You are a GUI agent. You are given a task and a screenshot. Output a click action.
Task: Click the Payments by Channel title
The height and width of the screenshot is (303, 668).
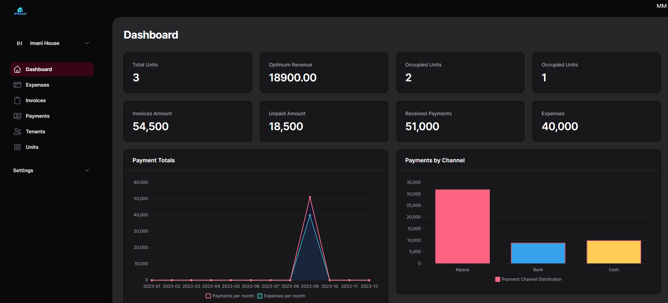click(x=435, y=160)
